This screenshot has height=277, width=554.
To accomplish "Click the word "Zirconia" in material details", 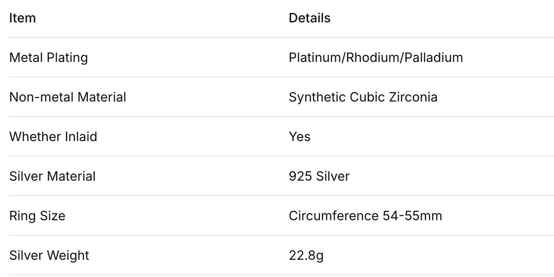I will (413, 97).
